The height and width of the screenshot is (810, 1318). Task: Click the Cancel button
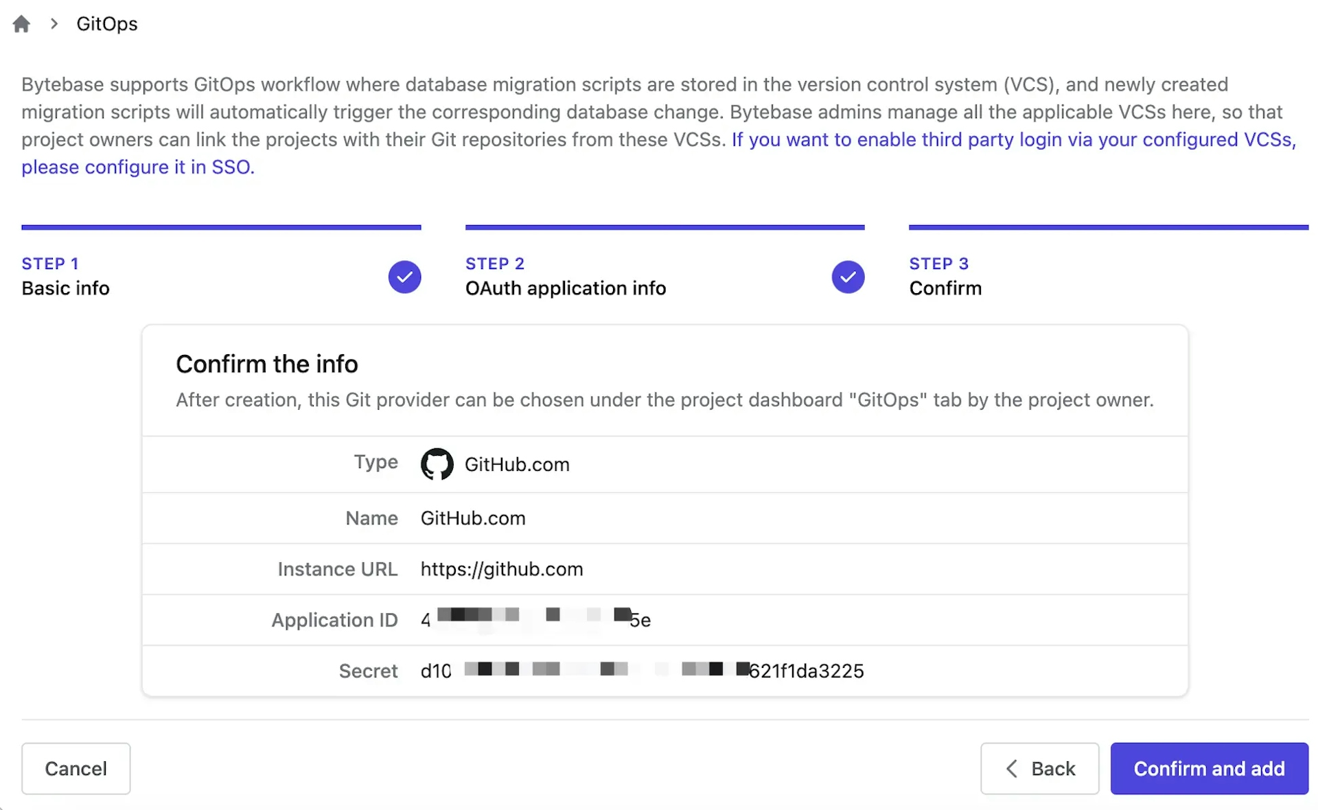[76, 769]
